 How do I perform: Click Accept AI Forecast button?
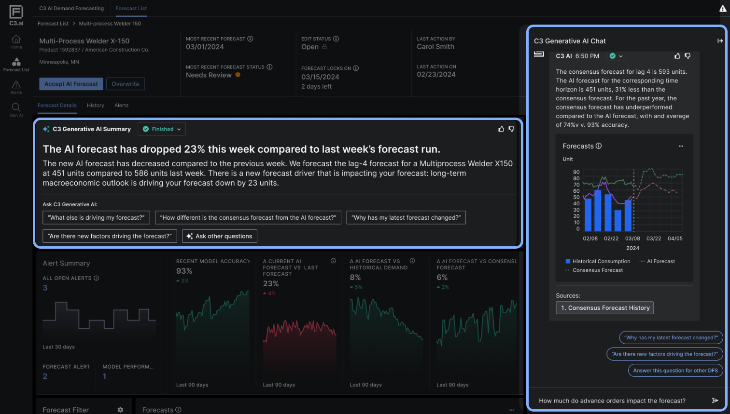71,84
